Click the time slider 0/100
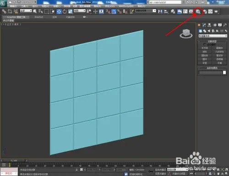 [14, 160]
